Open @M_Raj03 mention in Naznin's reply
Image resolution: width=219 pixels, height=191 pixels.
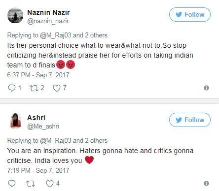pos(56,35)
